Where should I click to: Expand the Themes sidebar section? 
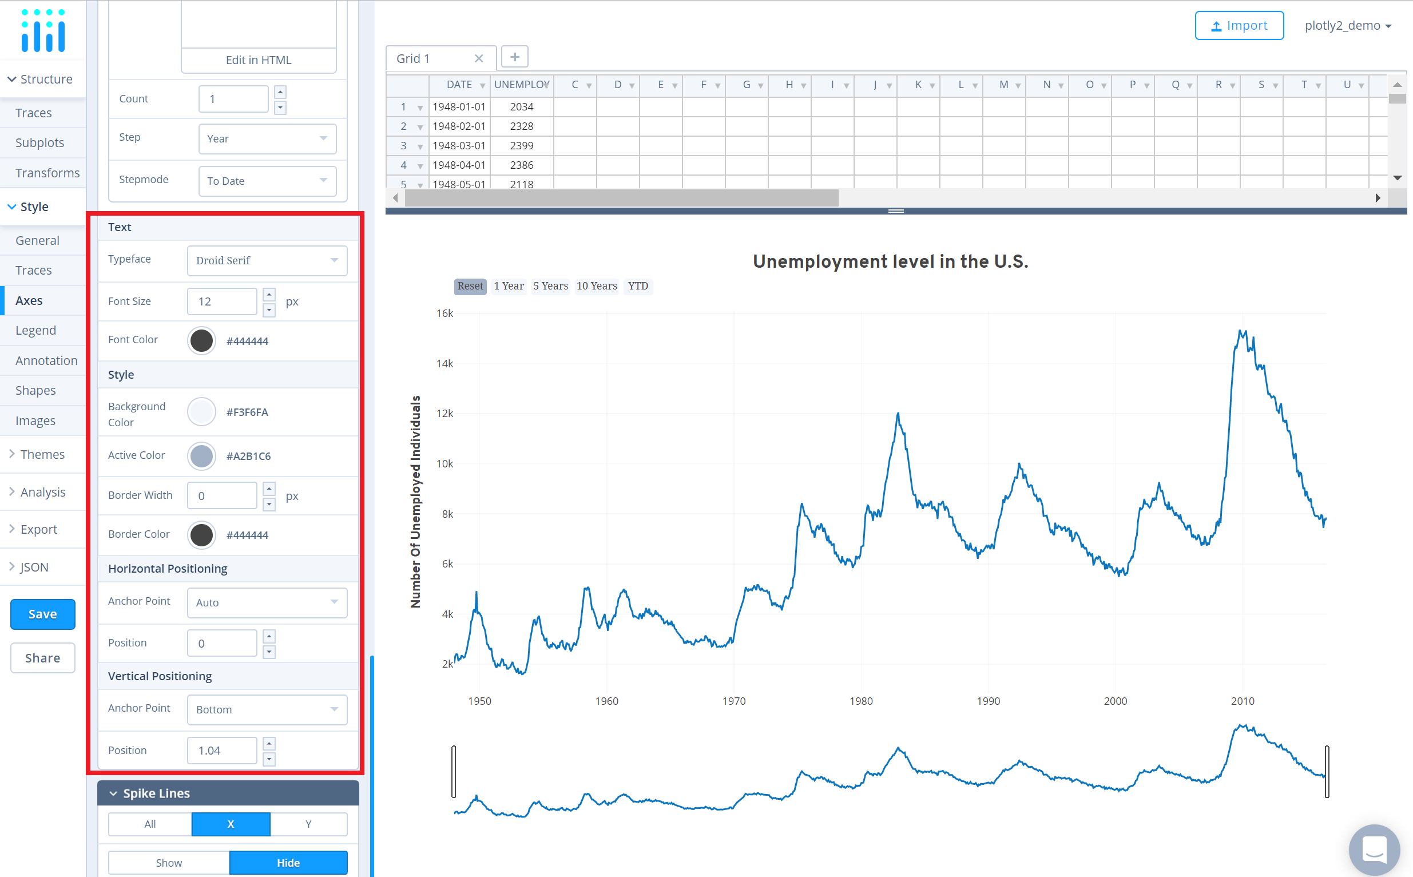(x=42, y=454)
